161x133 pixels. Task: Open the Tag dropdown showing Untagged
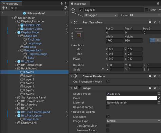coord(101,15)
